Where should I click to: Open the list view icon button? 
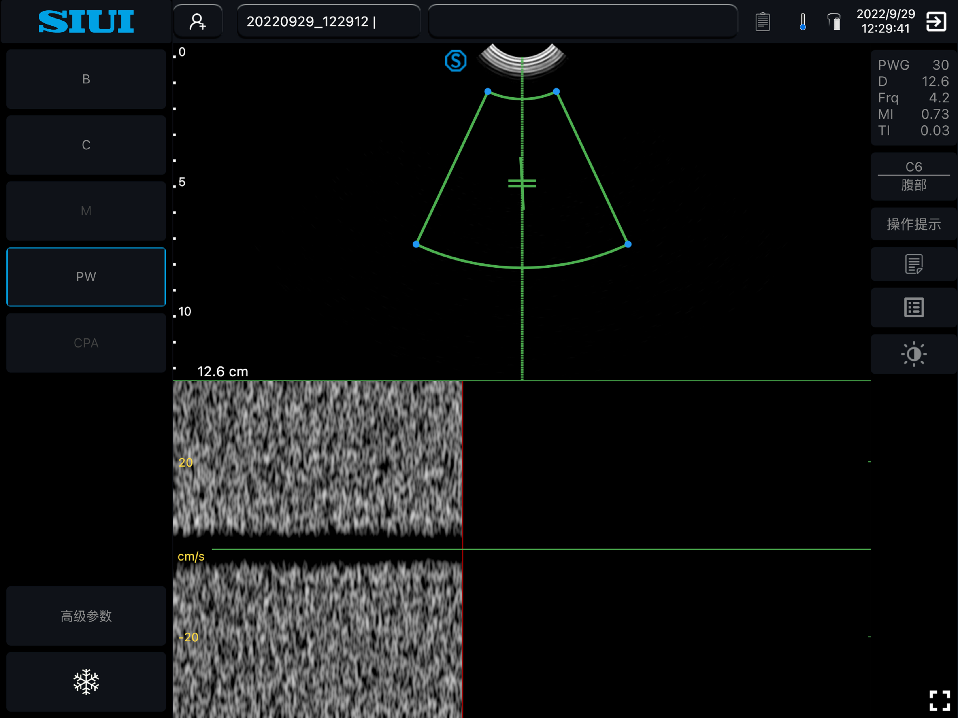[x=913, y=307]
